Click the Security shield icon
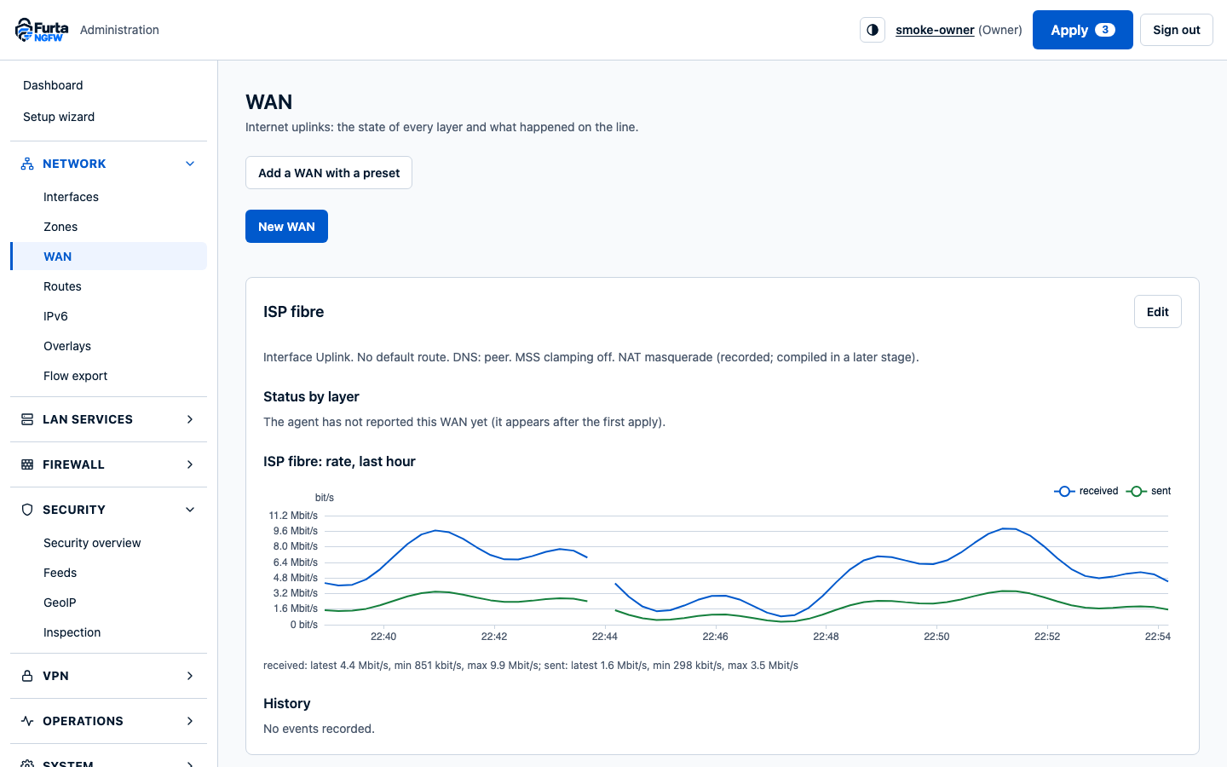Screen dimensions: 1227x767 coord(27,510)
